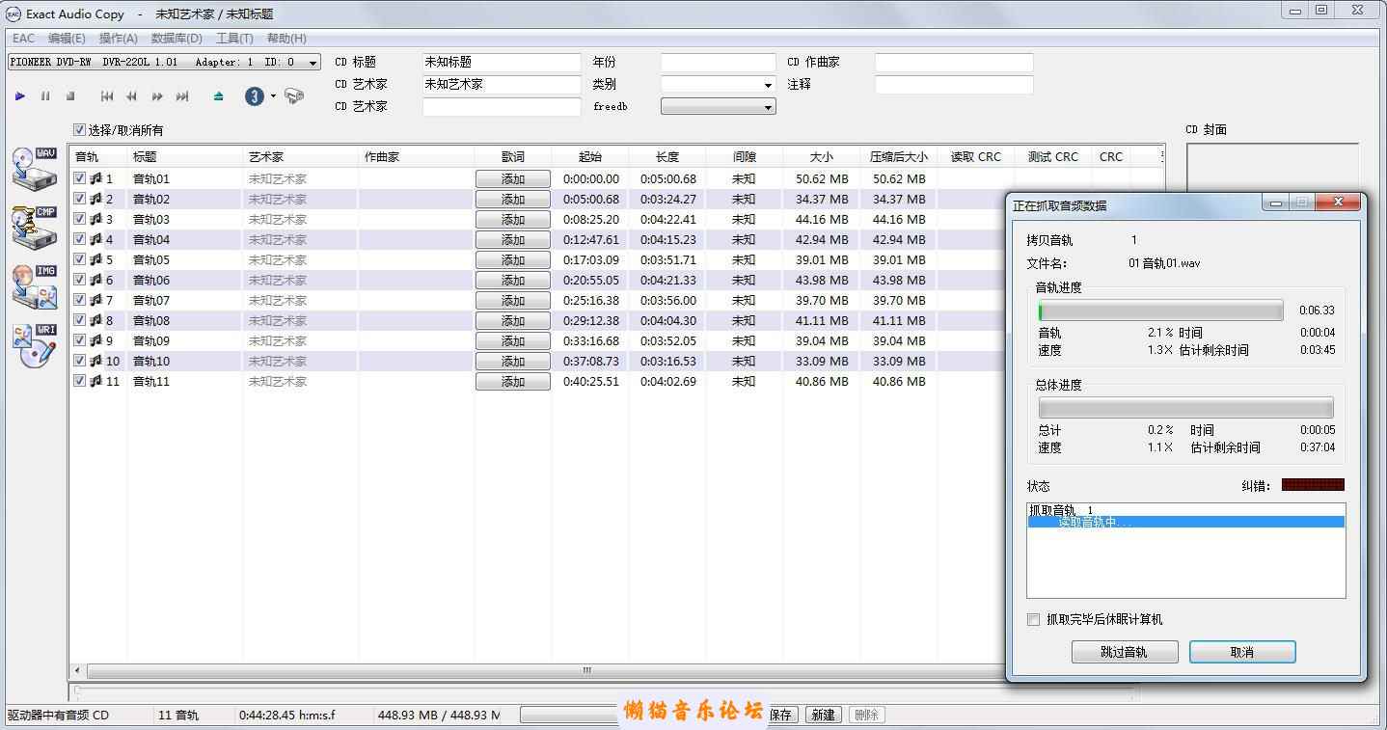Click the blue number 3 circle icon

tap(255, 96)
